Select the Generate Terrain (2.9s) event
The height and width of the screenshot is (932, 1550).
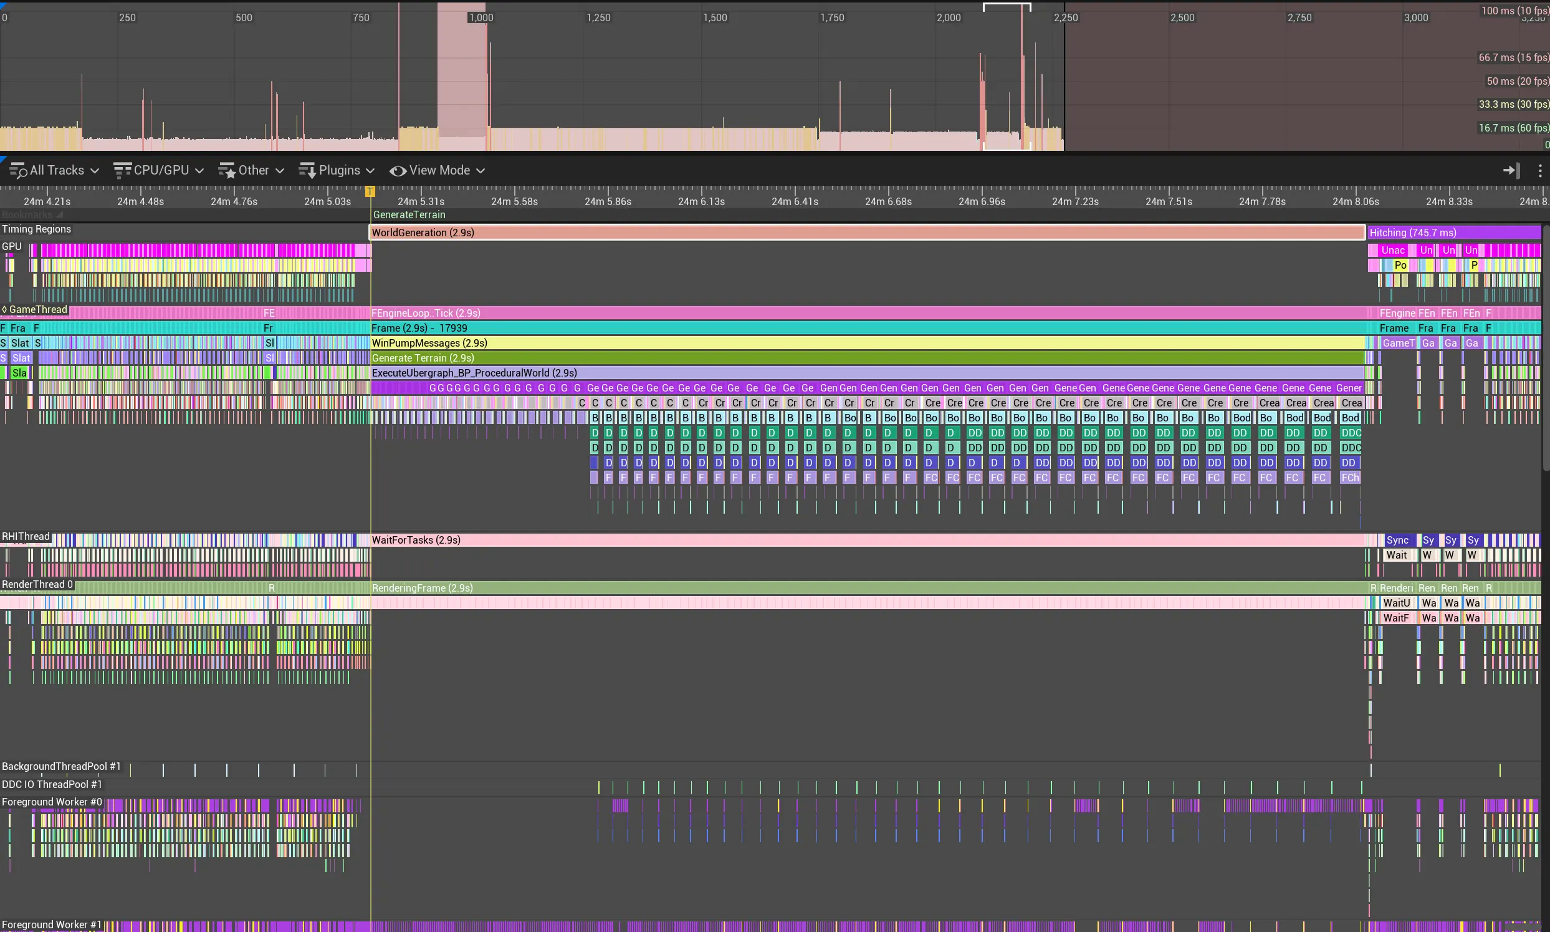[x=868, y=358]
